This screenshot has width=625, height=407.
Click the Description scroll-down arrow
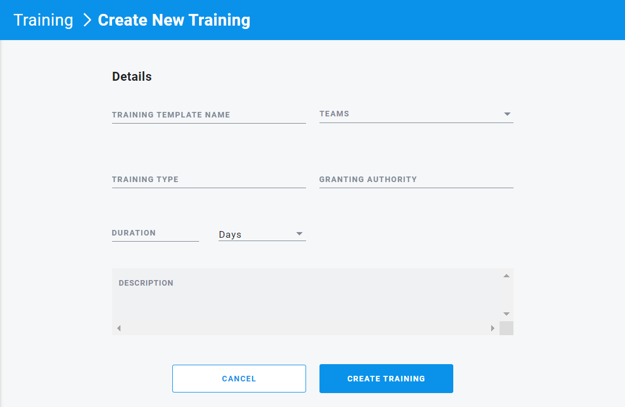506,314
